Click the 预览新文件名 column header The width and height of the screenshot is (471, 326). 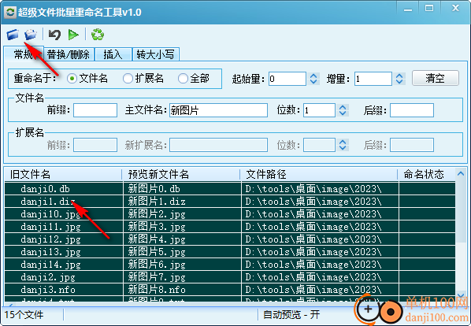pos(181,174)
